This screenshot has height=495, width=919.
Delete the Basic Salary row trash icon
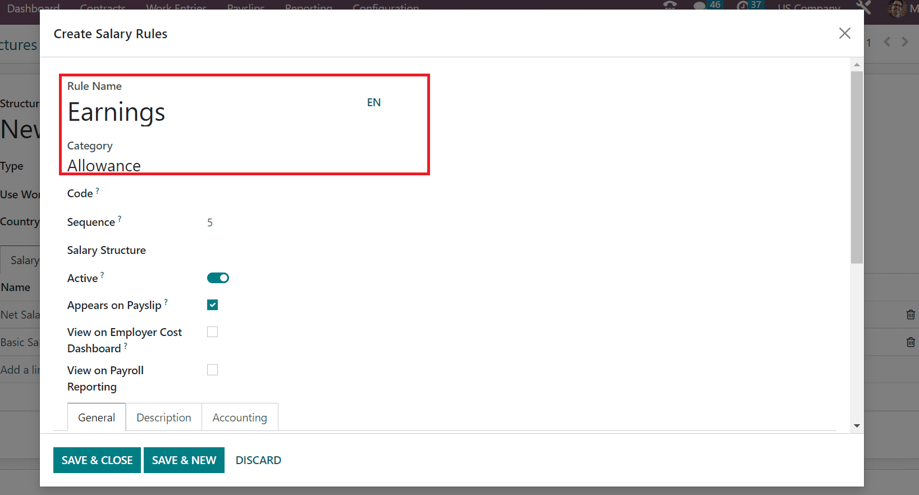[x=911, y=342]
